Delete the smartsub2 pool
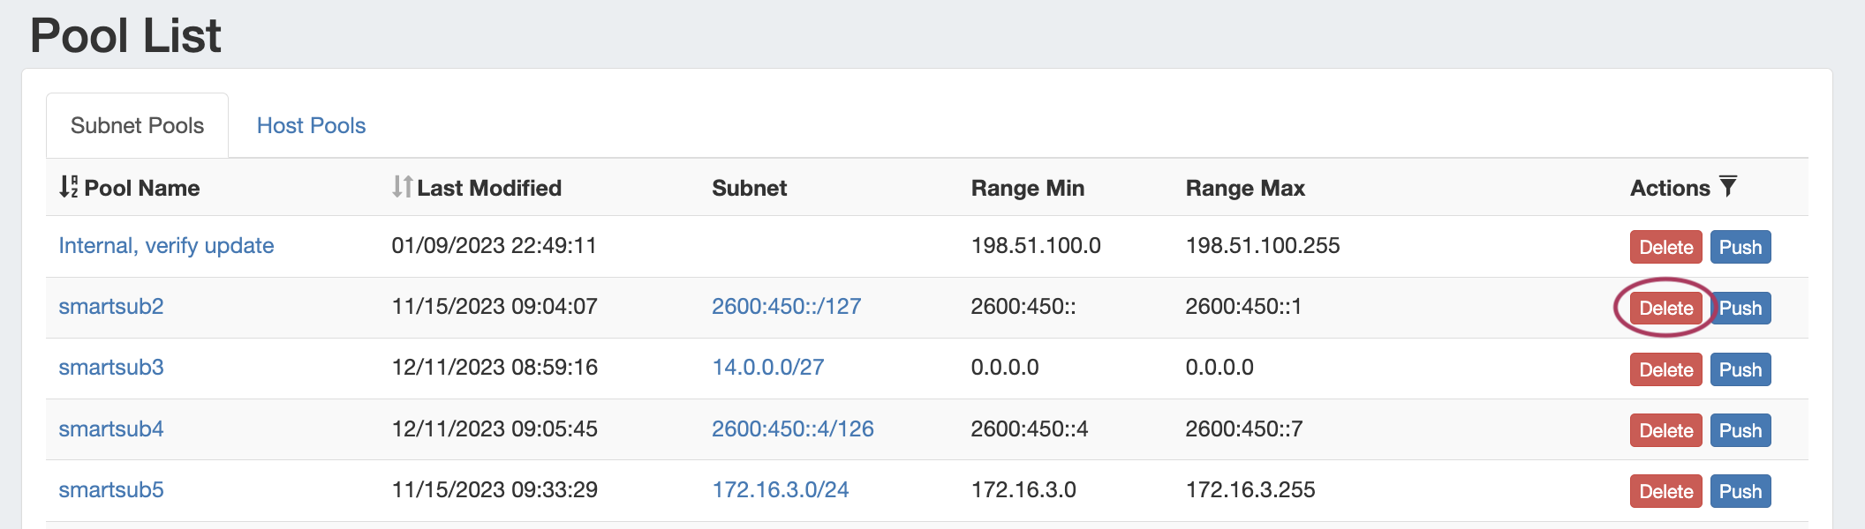Screen dimensions: 1865x529 coord(1665,309)
